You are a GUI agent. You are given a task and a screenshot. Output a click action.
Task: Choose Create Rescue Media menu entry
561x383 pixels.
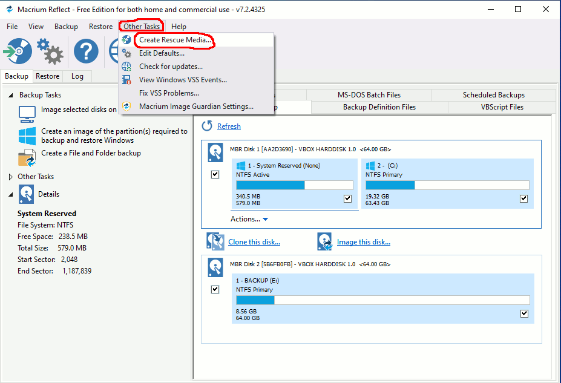click(197, 40)
